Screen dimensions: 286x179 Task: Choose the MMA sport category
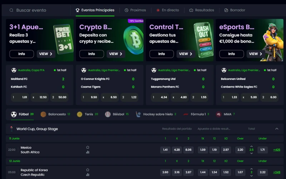tap(225, 114)
